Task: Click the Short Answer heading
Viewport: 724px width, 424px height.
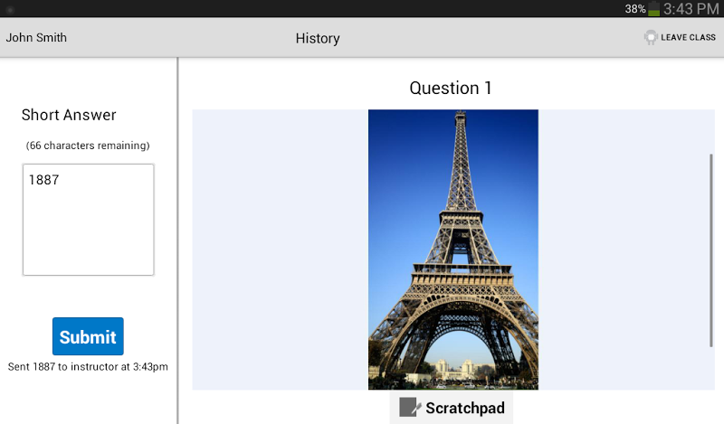Action: pyautogui.click(x=69, y=115)
